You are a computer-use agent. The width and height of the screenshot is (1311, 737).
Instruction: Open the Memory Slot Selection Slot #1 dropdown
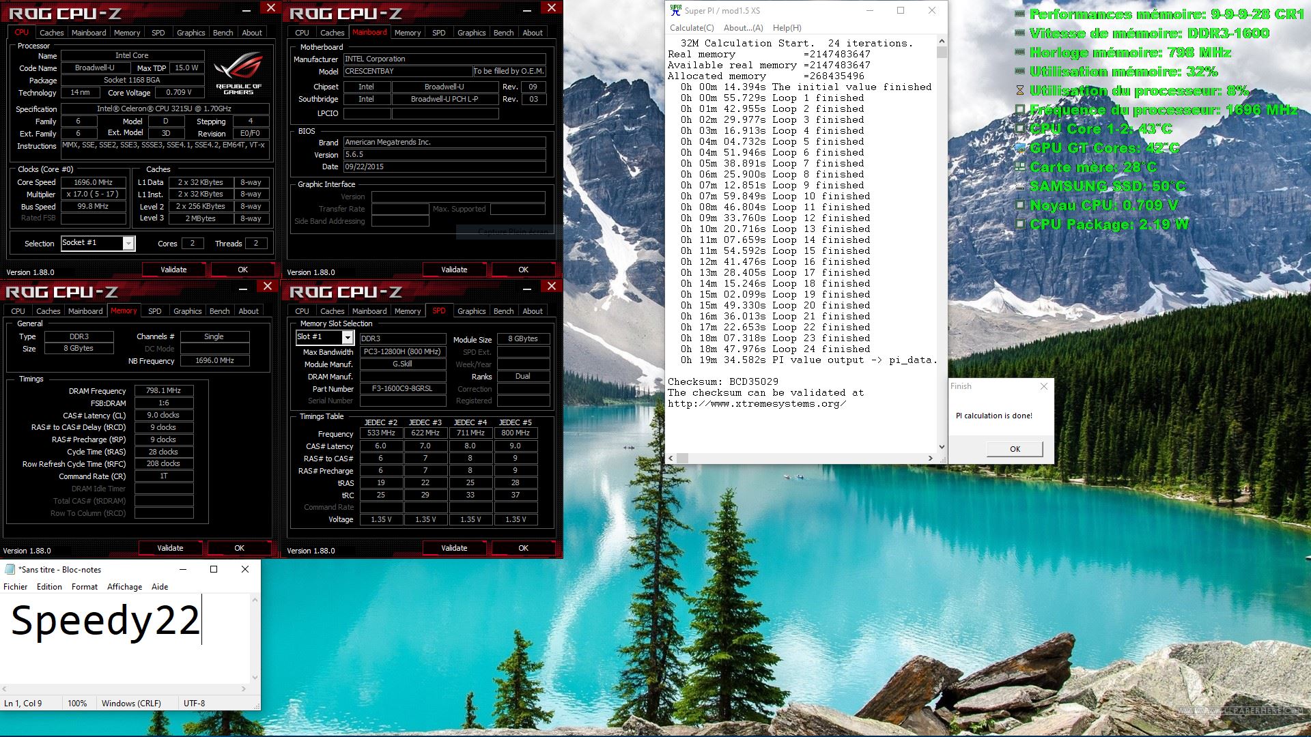pyautogui.click(x=348, y=338)
